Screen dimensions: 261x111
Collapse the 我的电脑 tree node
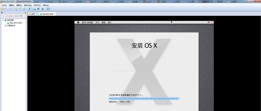click(x=3, y=20)
